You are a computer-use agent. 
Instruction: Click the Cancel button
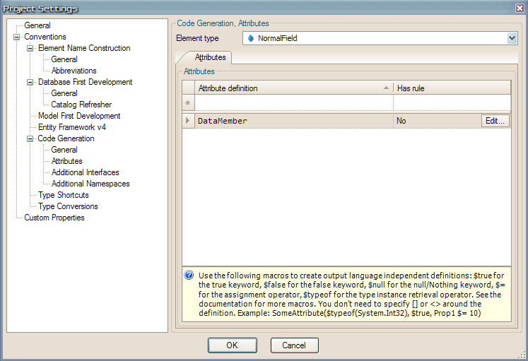pyautogui.click(x=294, y=345)
